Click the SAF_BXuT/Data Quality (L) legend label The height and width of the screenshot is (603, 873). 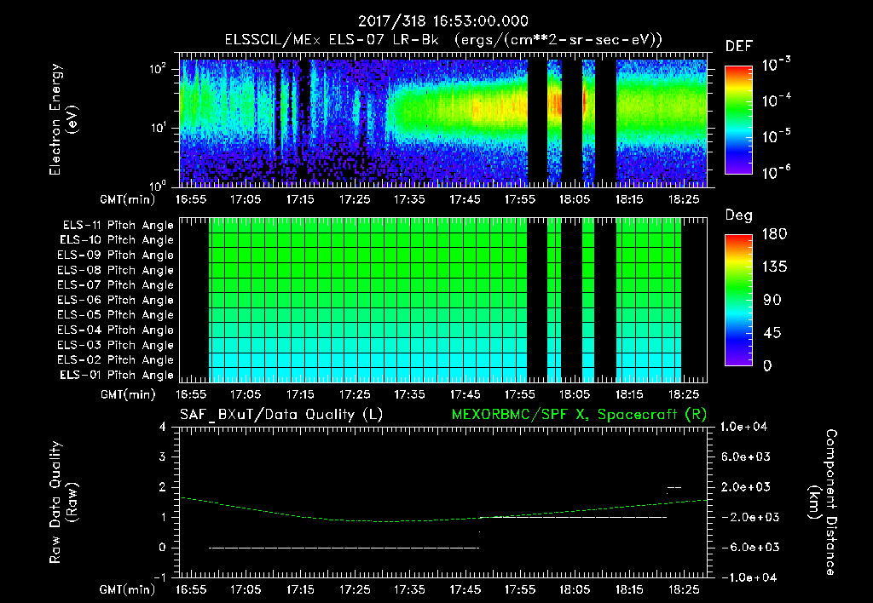[281, 415]
